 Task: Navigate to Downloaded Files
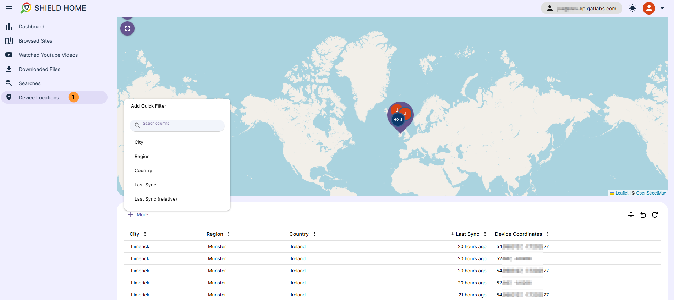click(54, 69)
